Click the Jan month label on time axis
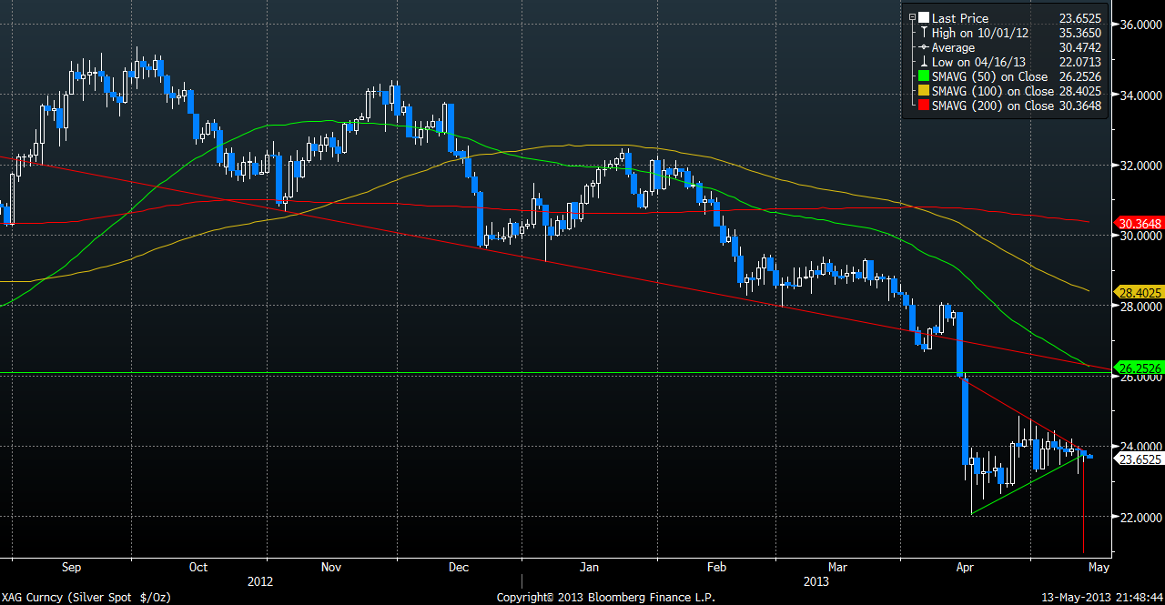The height and width of the screenshot is (605, 1165). 590,567
